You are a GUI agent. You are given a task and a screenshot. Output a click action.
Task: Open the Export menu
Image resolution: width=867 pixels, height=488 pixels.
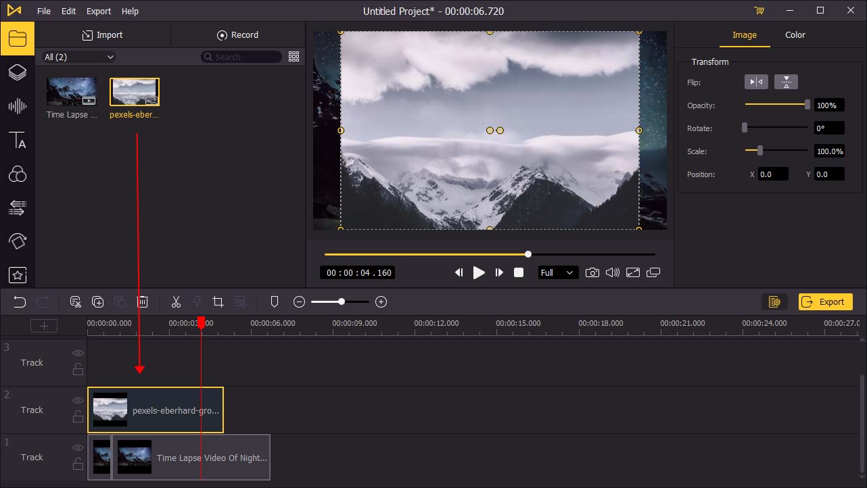pos(99,11)
